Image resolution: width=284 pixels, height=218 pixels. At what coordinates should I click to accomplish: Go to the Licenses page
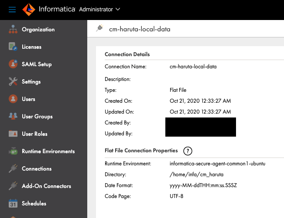pos(31,47)
